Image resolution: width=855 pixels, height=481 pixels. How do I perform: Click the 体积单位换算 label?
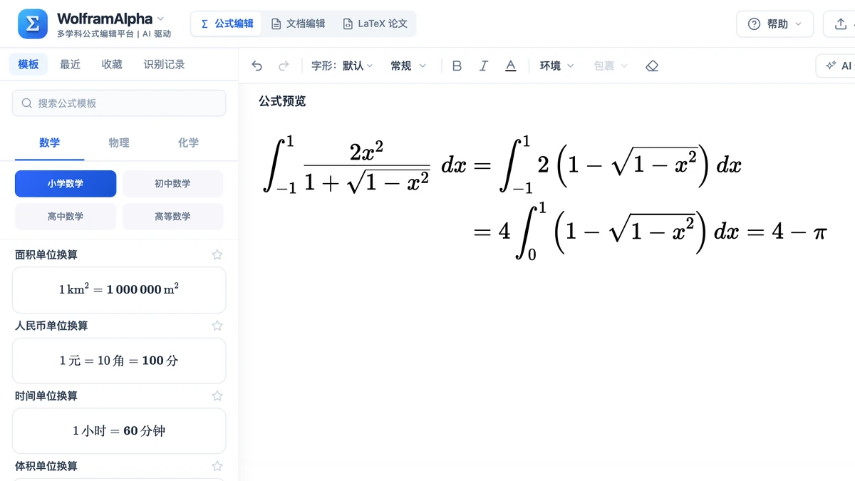click(46, 466)
